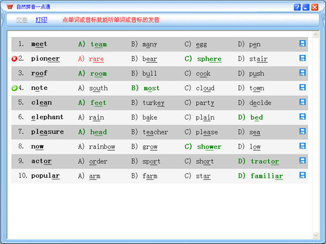This screenshot has height=244, width=326.
Task: Click the save icon in the note row
Action: click(x=302, y=87)
